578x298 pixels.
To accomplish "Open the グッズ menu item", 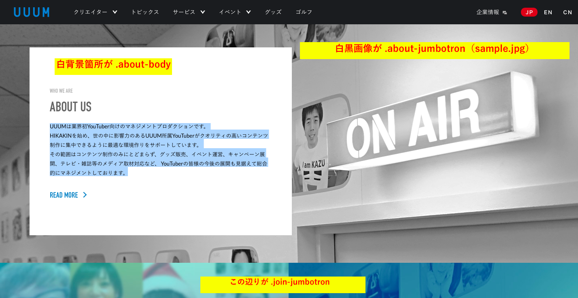I will pos(273,12).
